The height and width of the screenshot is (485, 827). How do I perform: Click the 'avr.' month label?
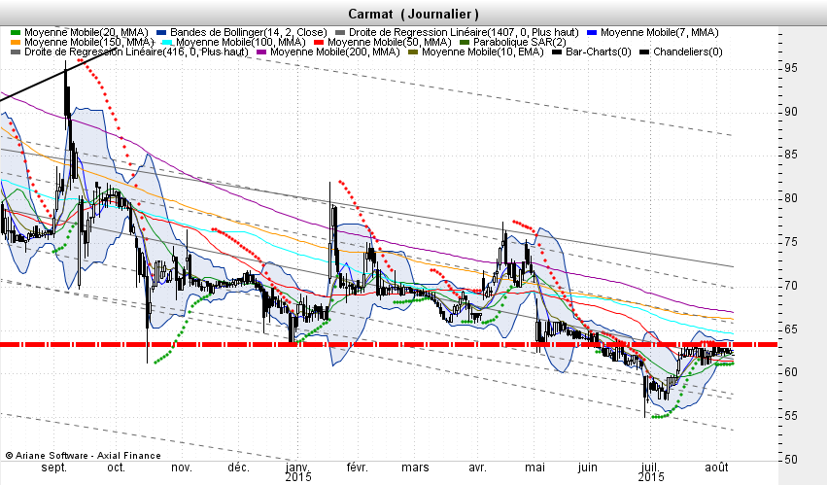click(477, 468)
